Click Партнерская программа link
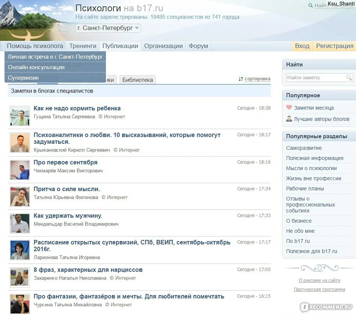 point(320,289)
